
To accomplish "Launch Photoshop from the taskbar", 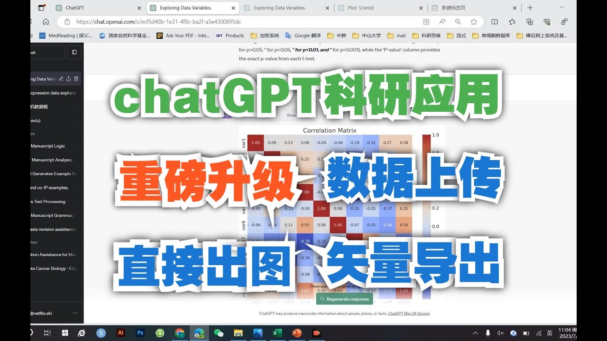I will [x=140, y=333].
